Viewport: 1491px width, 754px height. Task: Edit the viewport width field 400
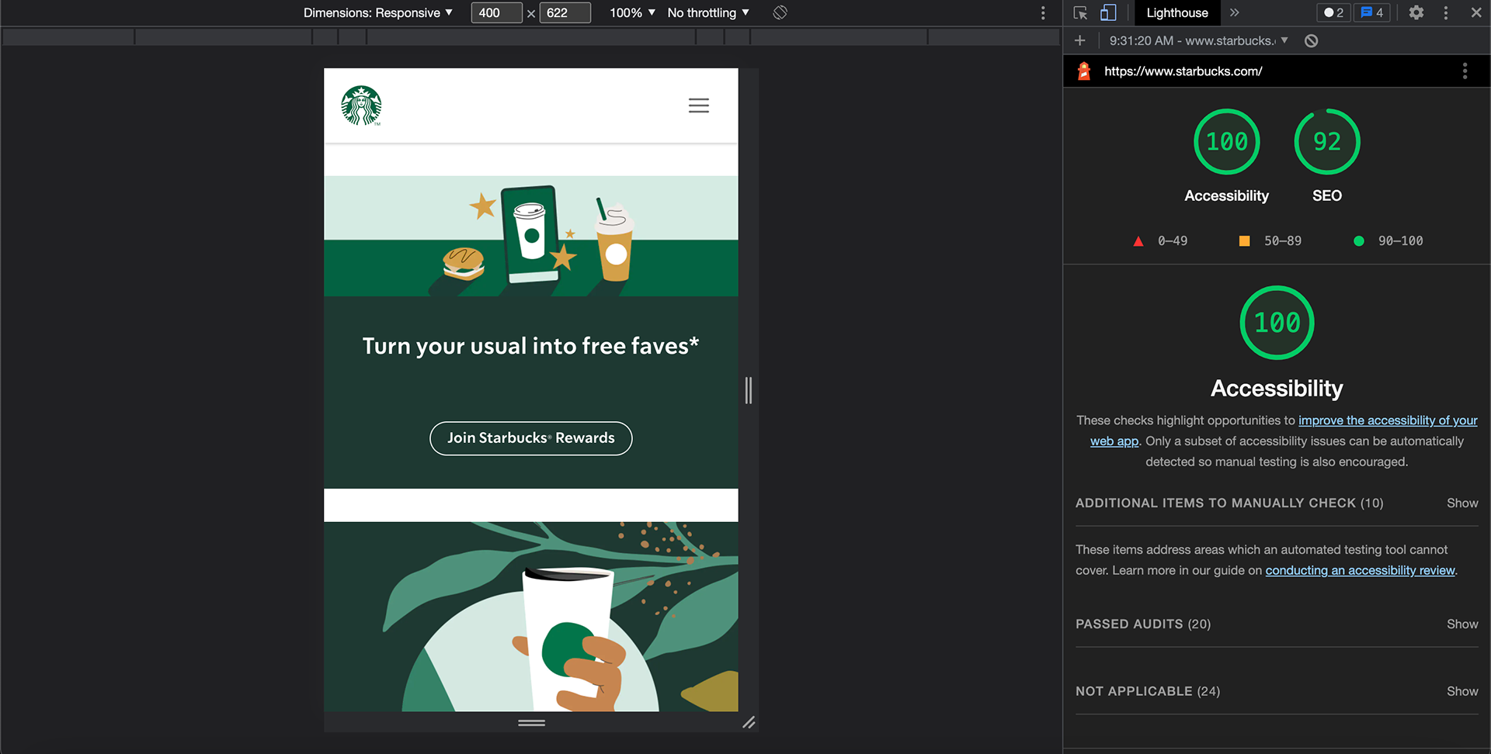[x=496, y=12]
